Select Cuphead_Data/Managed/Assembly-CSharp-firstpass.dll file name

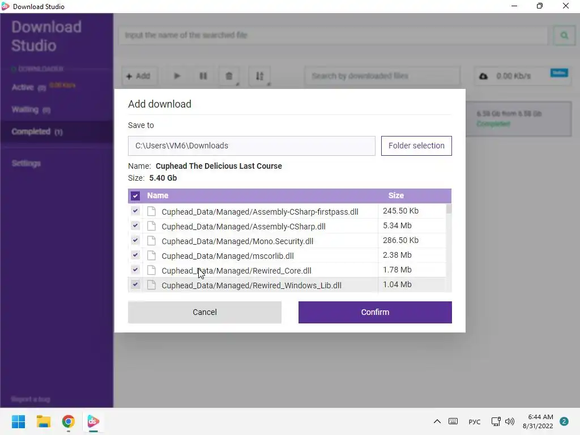coord(260,212)
